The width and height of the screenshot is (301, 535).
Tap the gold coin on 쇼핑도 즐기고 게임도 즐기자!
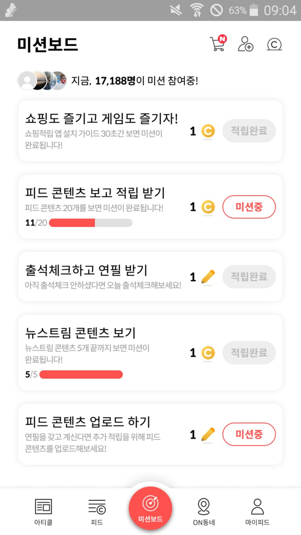(208, 131)
